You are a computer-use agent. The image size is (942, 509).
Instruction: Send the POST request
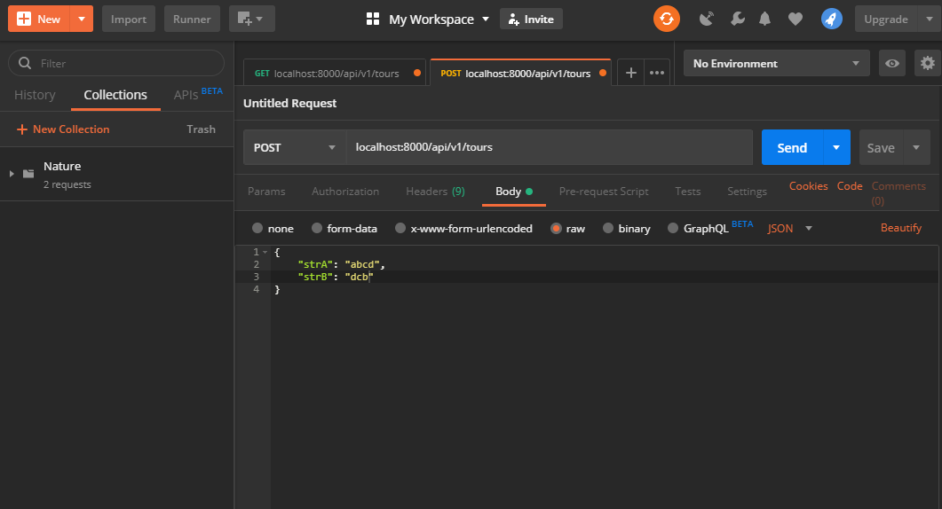tap(792, 148)
